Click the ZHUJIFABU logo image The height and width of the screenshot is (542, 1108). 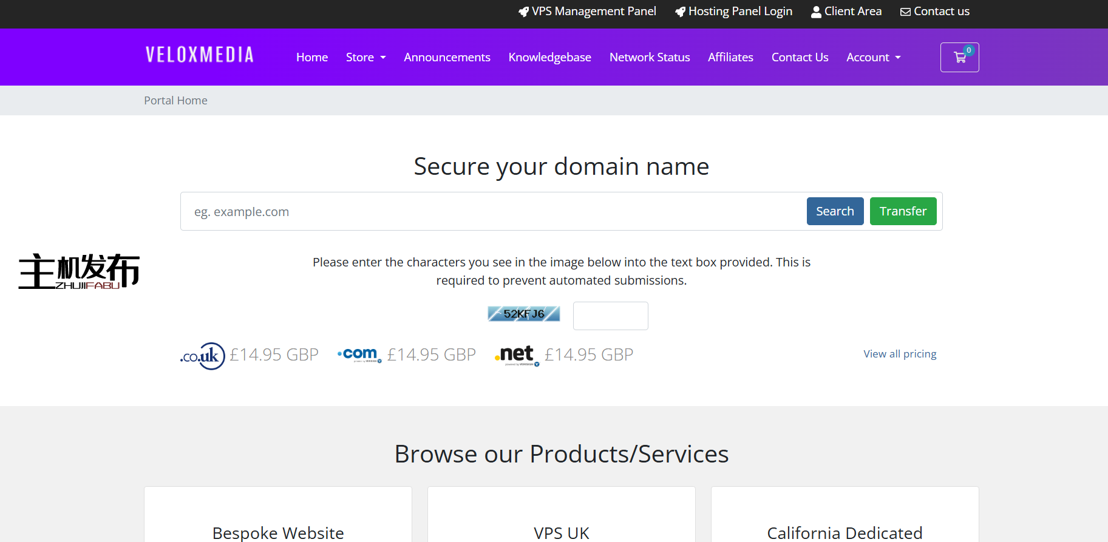80,271
